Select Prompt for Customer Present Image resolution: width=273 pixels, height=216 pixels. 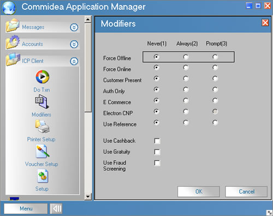click(215, 79)
